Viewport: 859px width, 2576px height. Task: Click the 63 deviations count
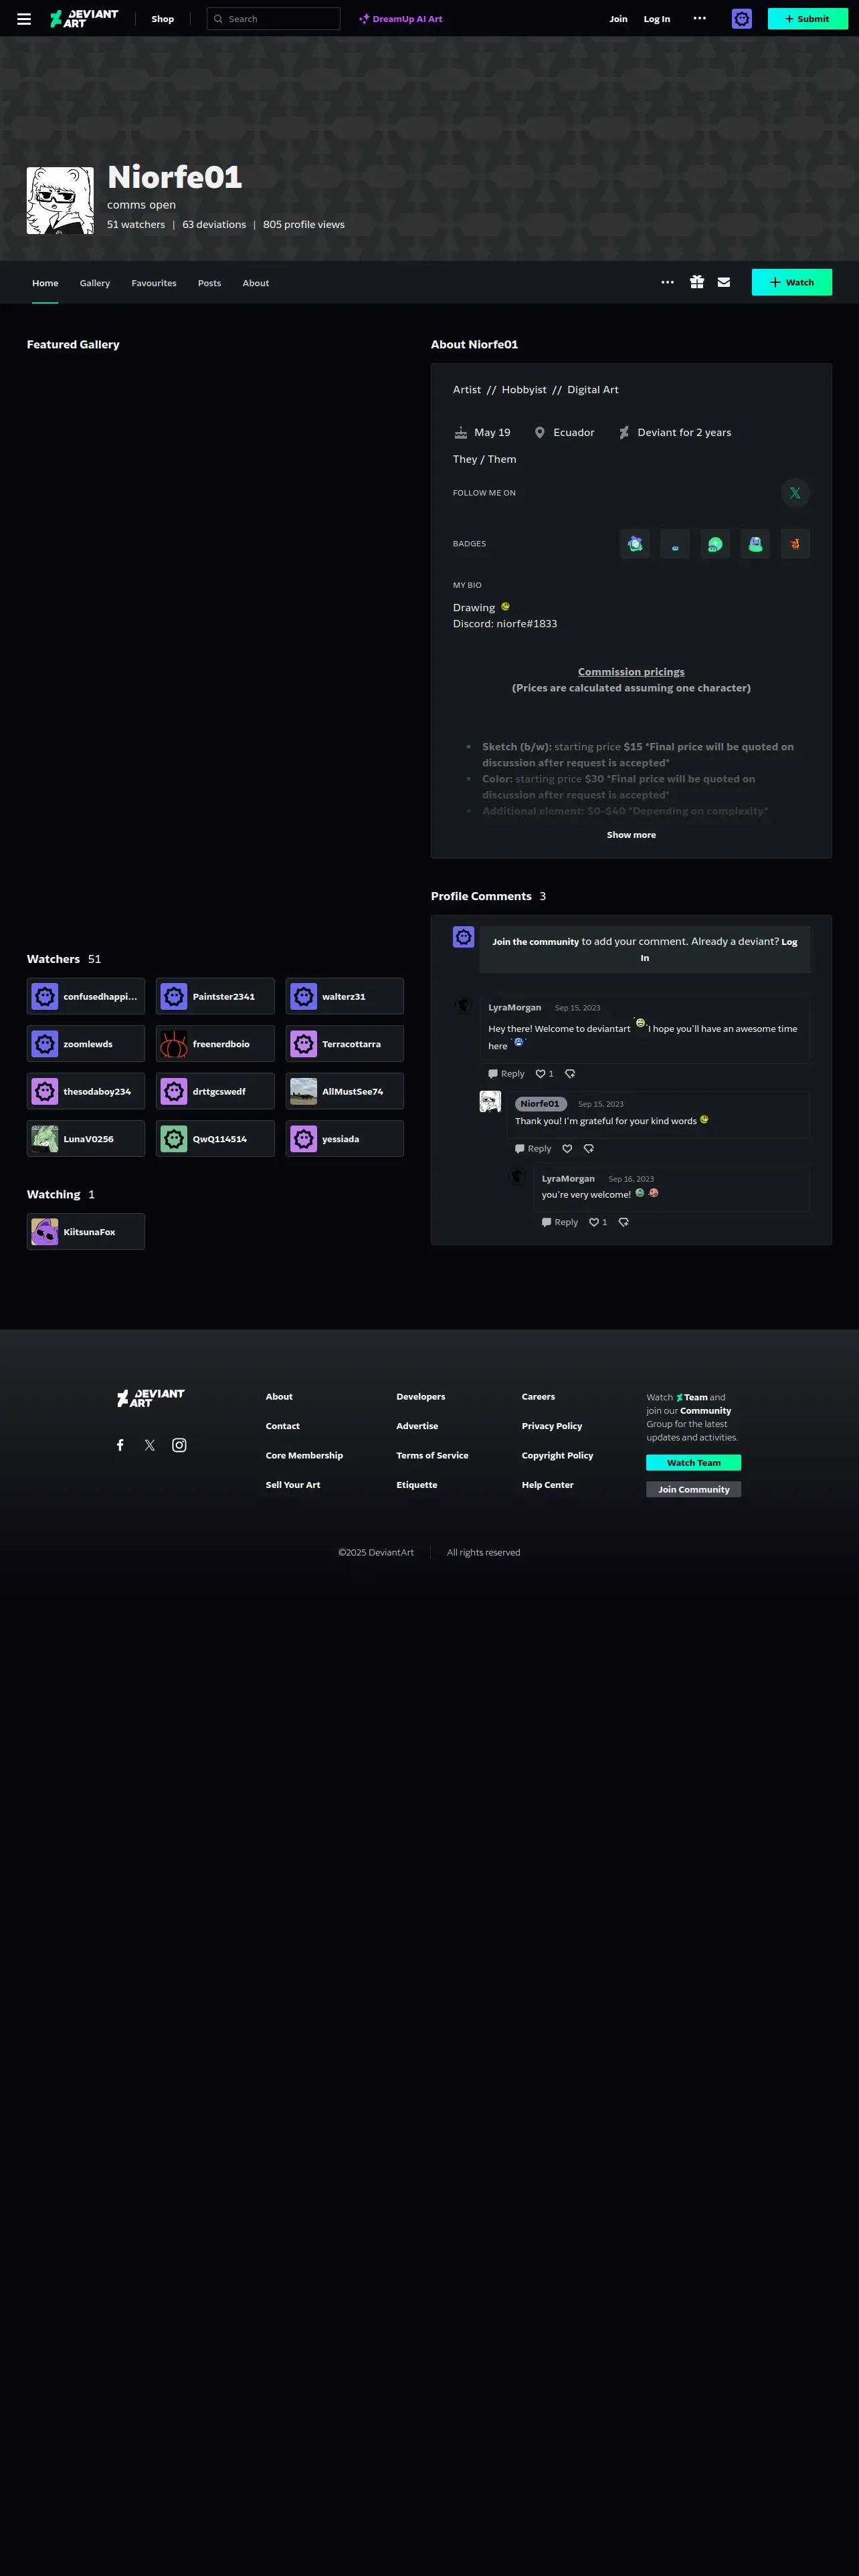tap(214, 224)
